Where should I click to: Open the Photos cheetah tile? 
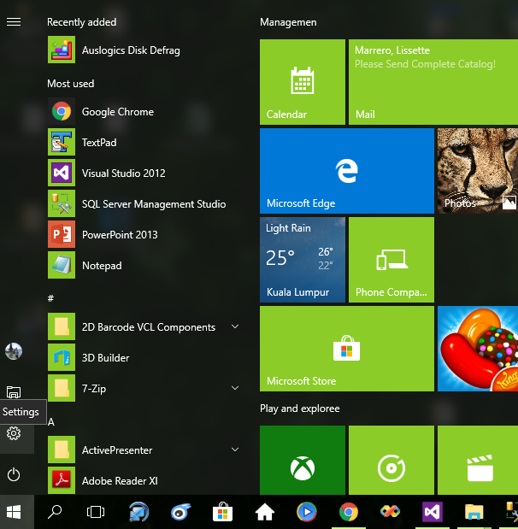[478, 171]
